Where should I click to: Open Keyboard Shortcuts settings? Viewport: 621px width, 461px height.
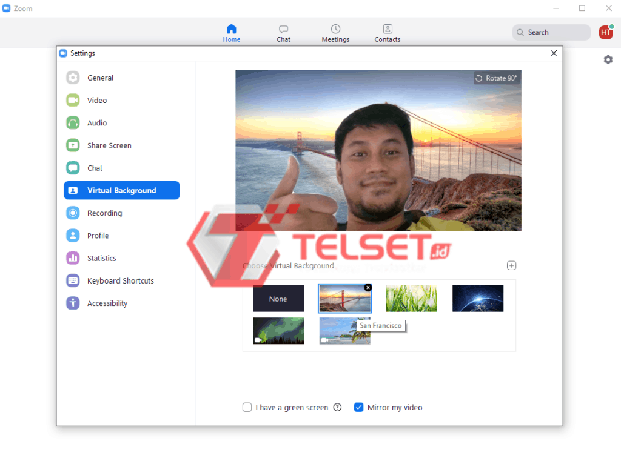(x=120, y=281)
